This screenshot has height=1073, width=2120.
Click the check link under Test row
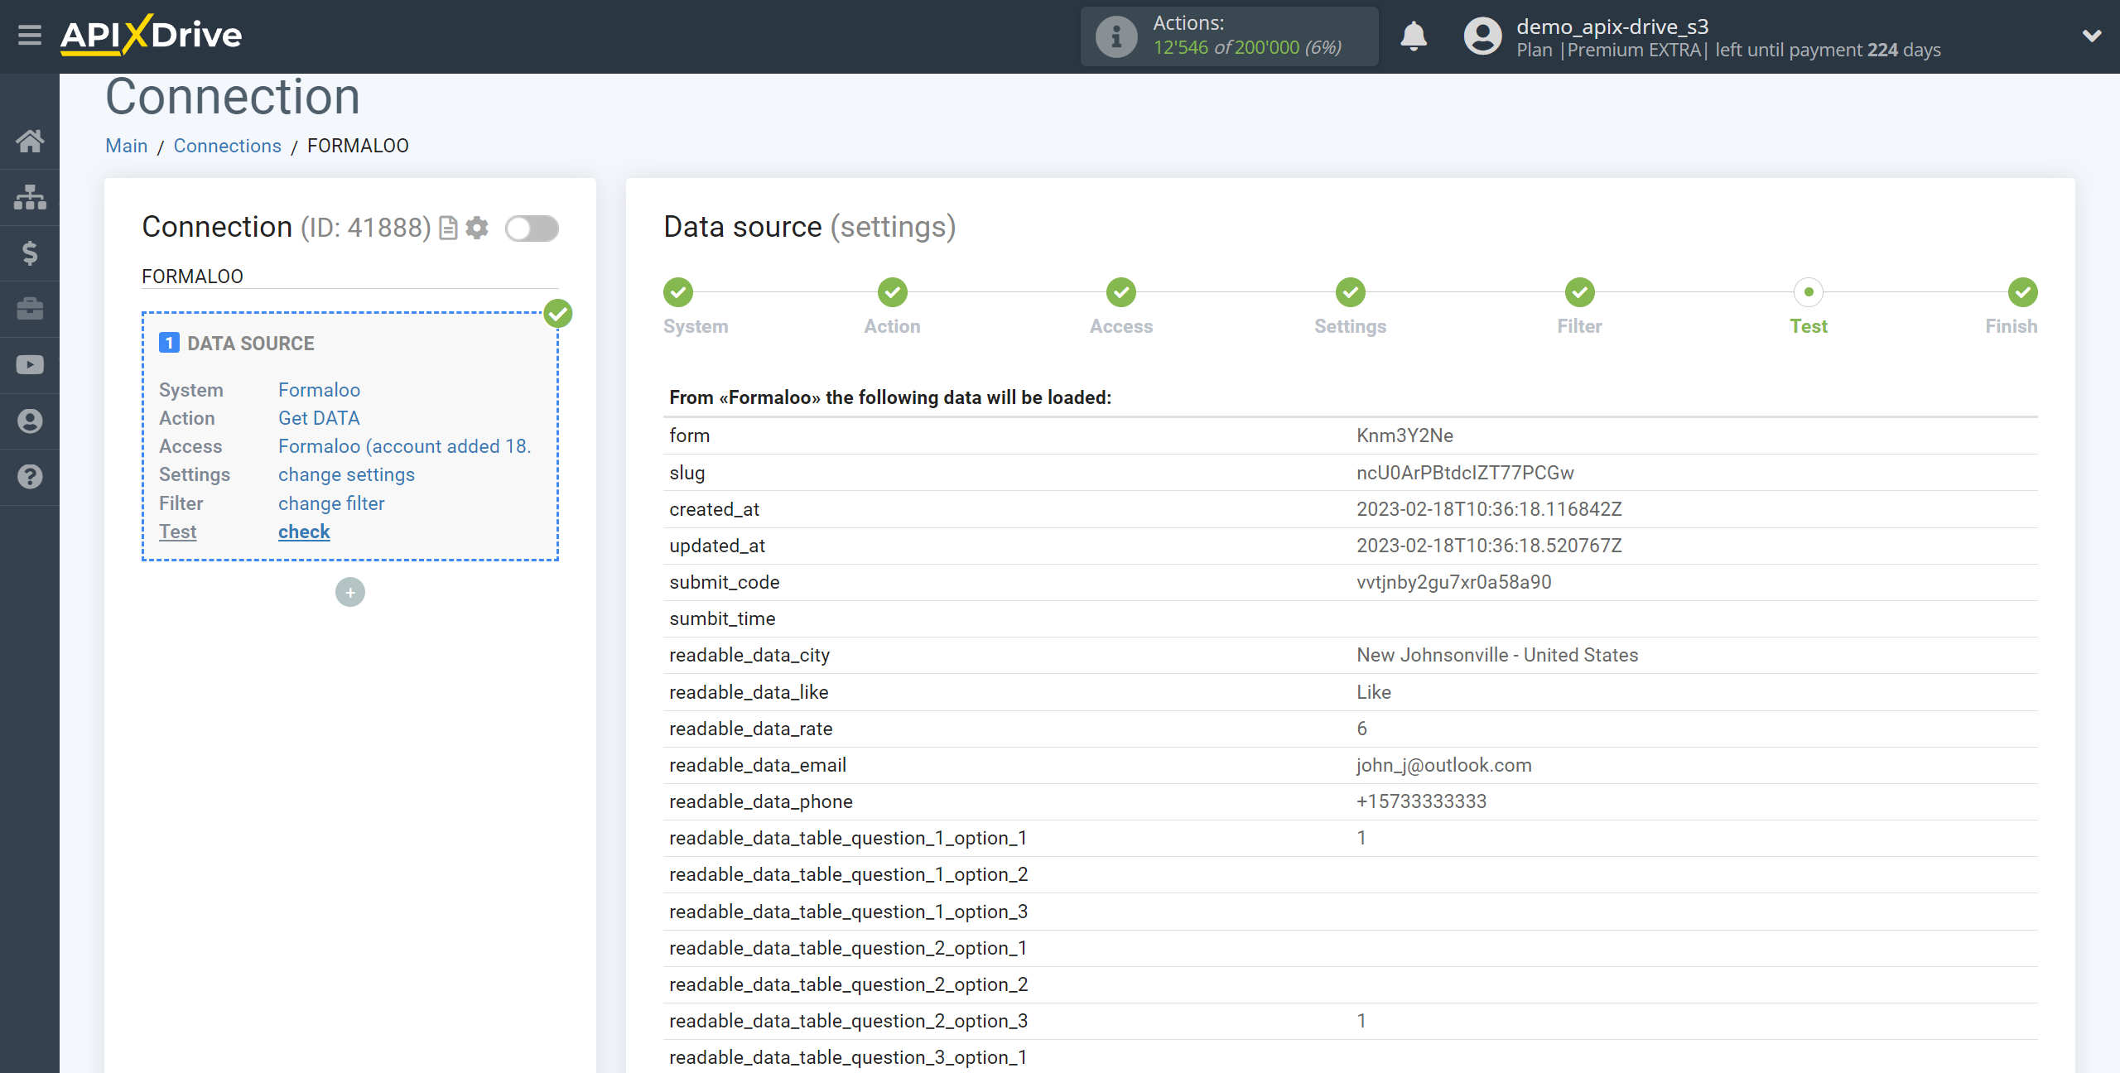point(302,532)
